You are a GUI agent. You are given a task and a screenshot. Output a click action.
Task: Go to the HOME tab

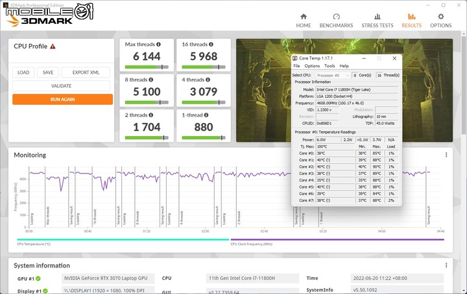pyautogui.click(x=303, y=21)
